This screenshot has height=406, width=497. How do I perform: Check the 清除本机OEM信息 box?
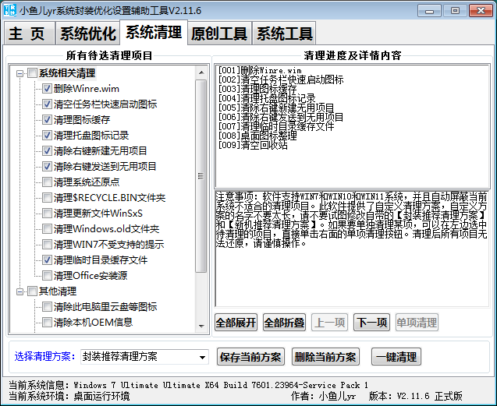[47, 323]
